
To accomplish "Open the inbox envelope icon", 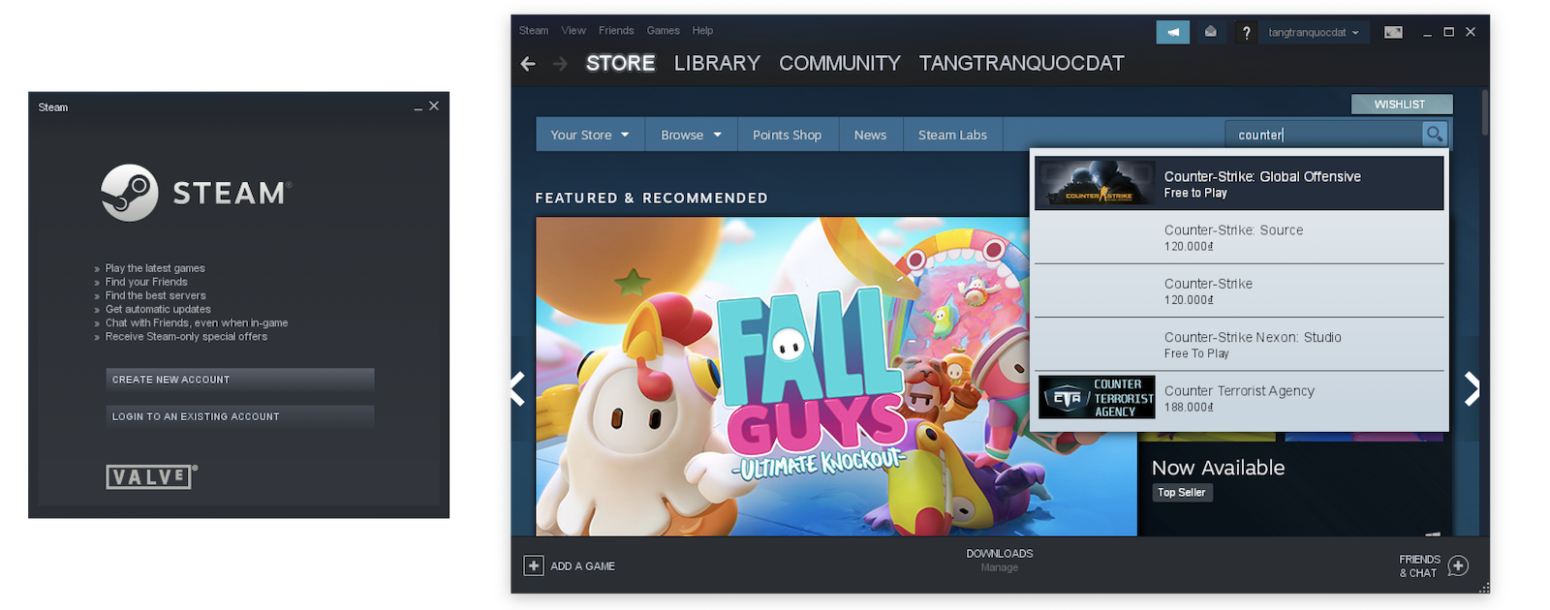I will [x=1210, y=32].
